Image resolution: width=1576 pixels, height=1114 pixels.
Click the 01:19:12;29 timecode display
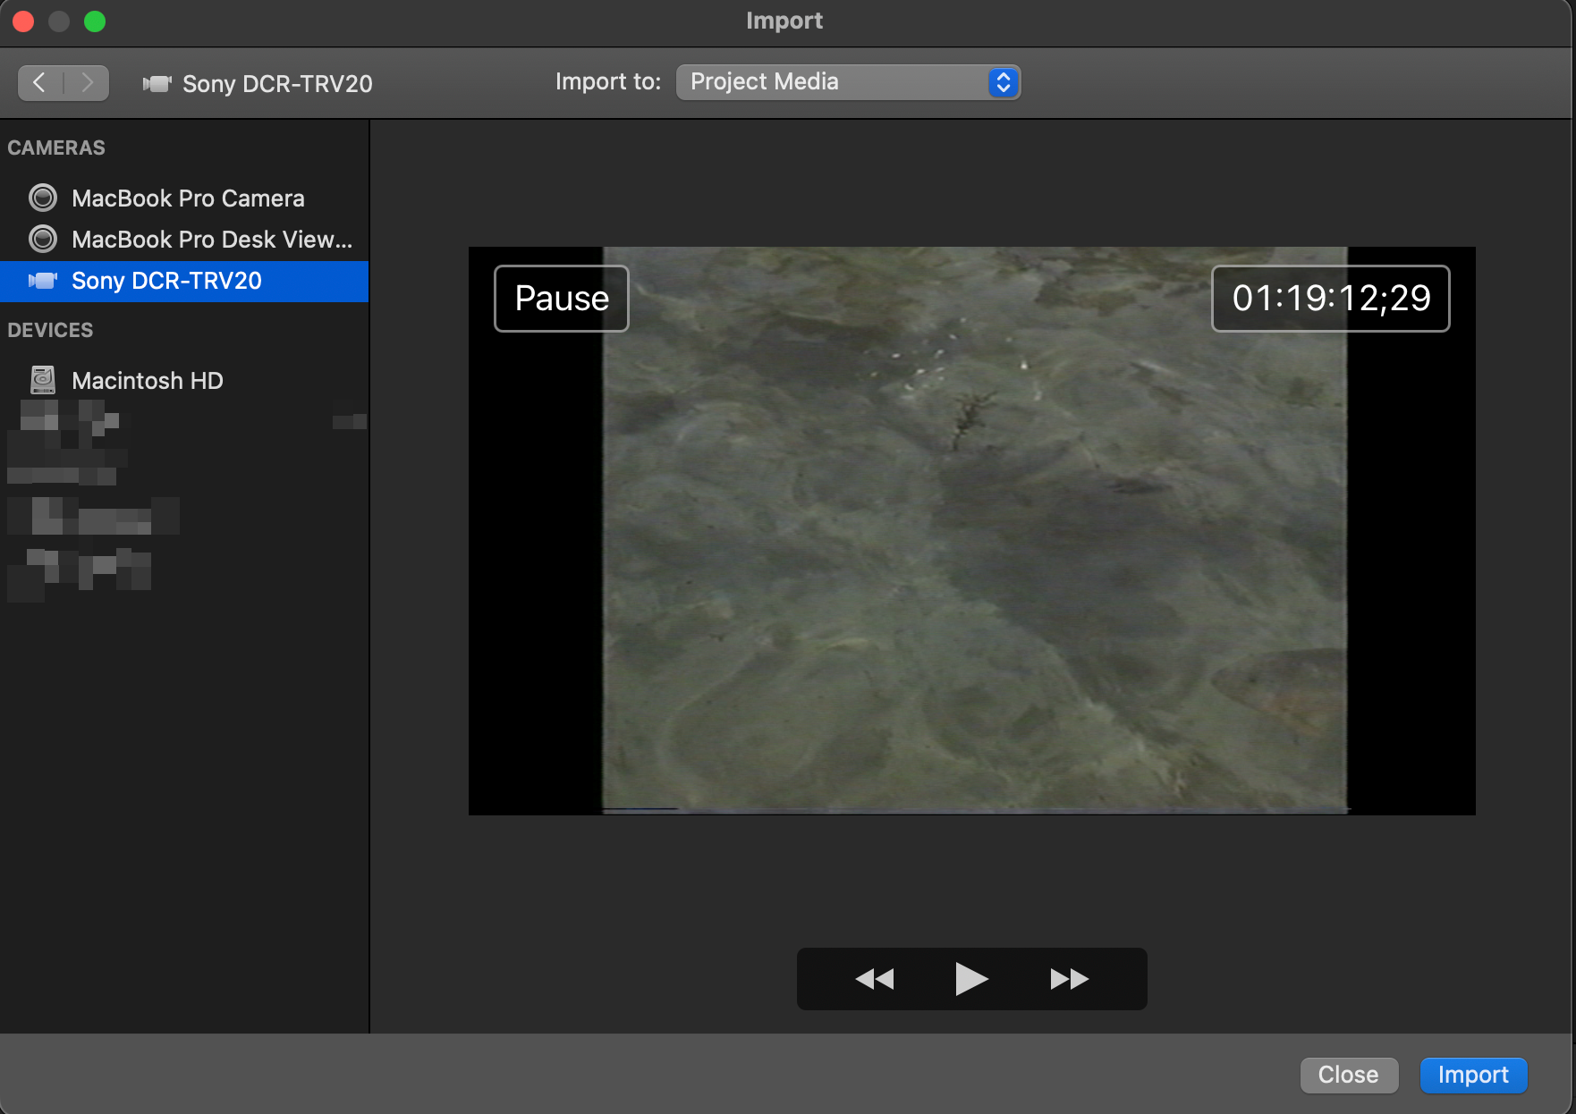coord(1330,299)
